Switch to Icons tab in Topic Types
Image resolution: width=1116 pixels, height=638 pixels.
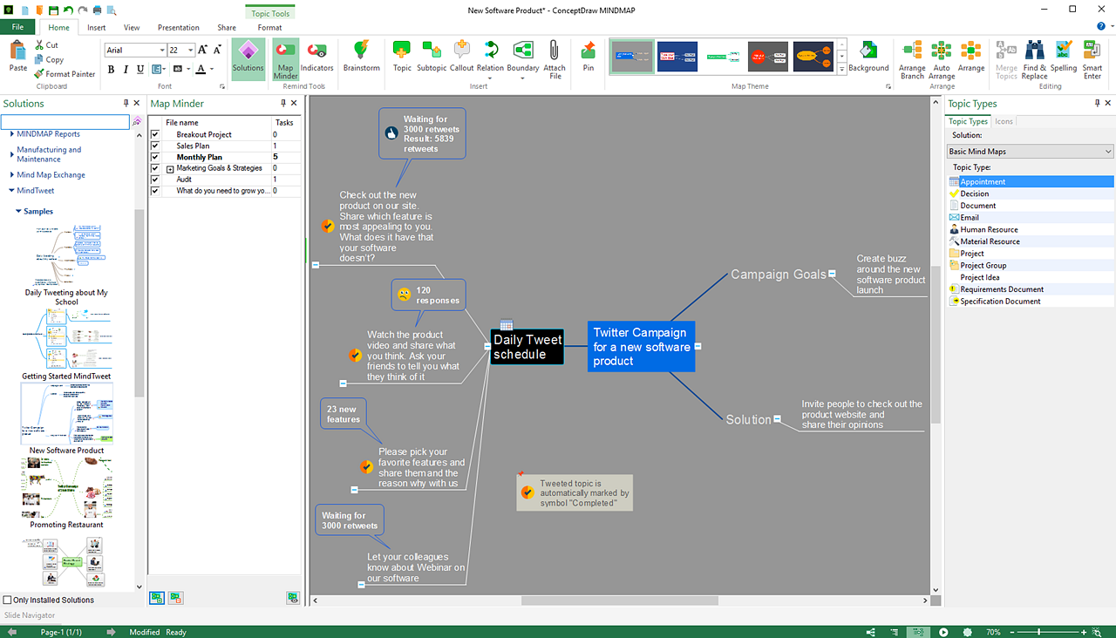click(1004, 121)
